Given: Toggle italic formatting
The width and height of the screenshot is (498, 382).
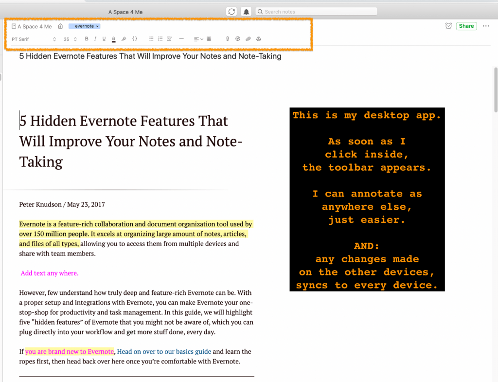Looking at the screenshot, I should (95, 39).
